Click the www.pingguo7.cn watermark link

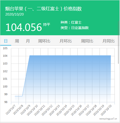pos(108,119)
